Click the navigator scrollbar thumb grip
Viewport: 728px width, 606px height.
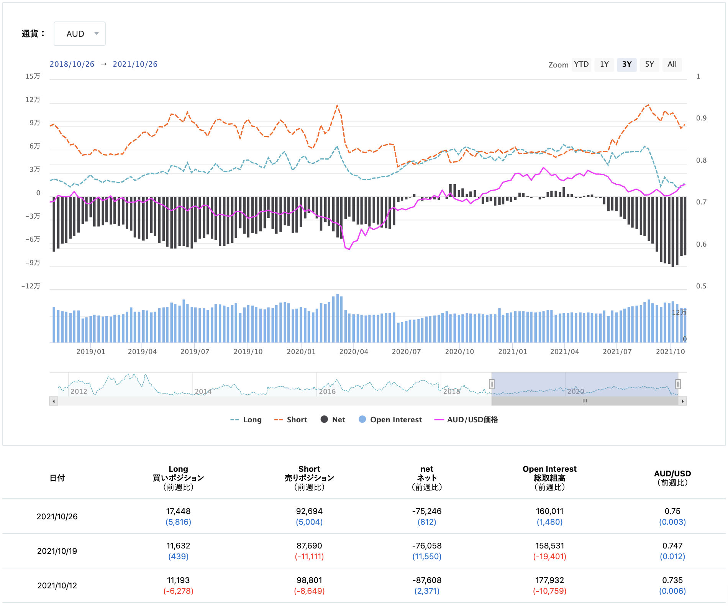[x=585, y=401]
